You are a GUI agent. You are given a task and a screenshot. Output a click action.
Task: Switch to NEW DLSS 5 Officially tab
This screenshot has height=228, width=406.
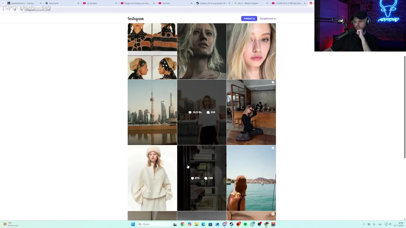(288, 3)
